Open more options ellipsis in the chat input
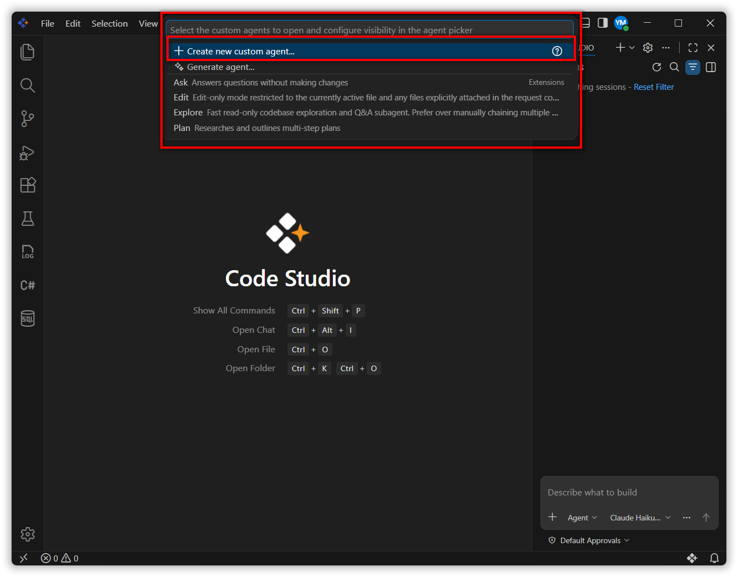 [x=686, y=518]
